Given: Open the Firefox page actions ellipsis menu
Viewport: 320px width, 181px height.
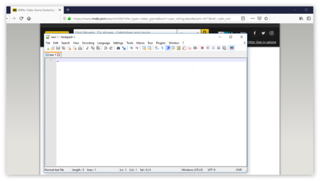Looking at the screenshot, I should tap(253, 18).
